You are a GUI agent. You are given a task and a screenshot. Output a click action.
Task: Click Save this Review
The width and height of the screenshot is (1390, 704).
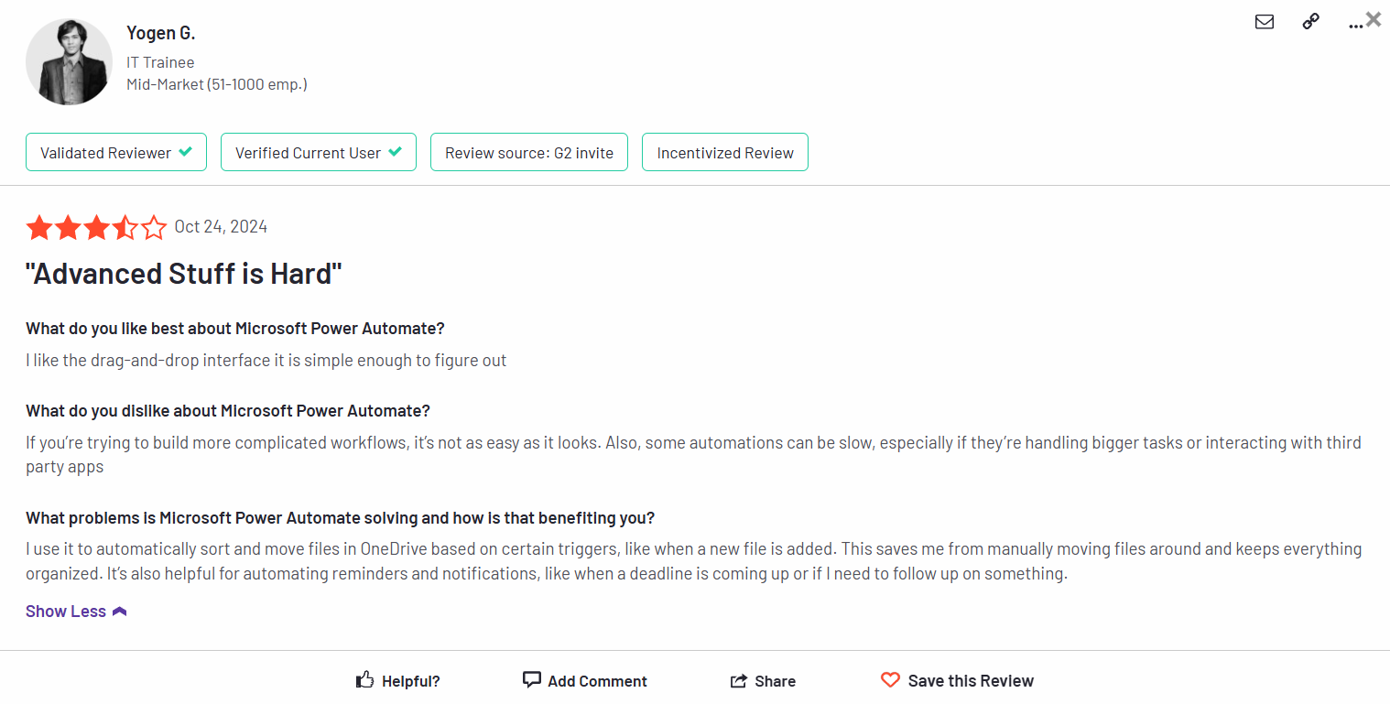click(971, 681)
